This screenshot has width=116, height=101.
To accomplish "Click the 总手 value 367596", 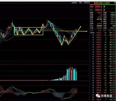I will [99, 19].
